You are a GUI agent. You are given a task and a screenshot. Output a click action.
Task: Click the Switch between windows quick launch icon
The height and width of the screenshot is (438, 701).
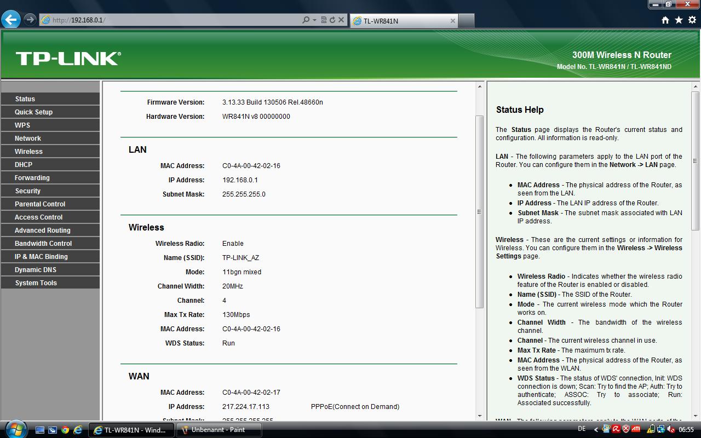click(53, 430)
